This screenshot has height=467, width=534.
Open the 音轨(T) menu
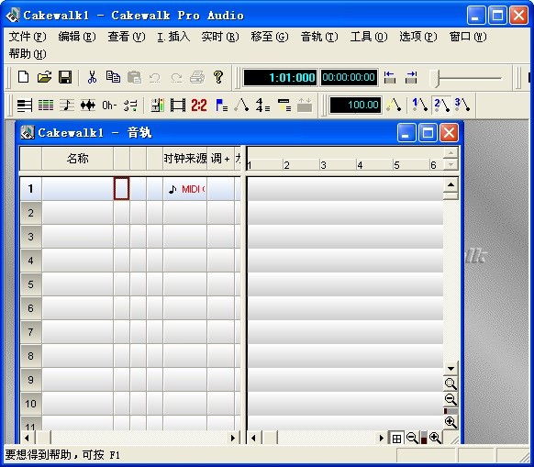point(319,37)
